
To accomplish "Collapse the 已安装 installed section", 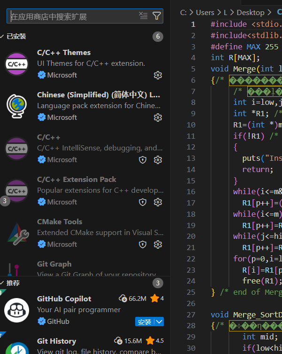I will [x=14, y=36].
